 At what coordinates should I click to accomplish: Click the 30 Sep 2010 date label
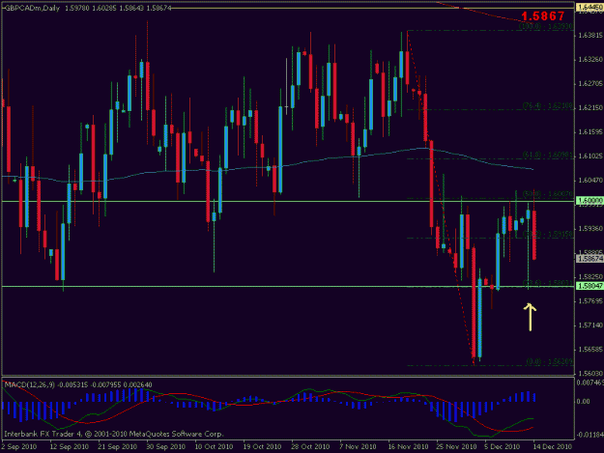coord(166,447)
